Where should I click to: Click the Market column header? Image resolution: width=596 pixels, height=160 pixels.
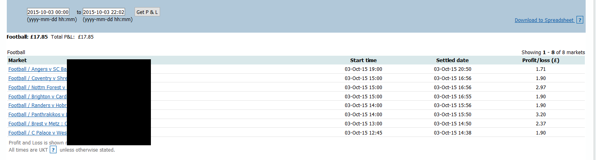pyautogui.click(x=18, y=60)
